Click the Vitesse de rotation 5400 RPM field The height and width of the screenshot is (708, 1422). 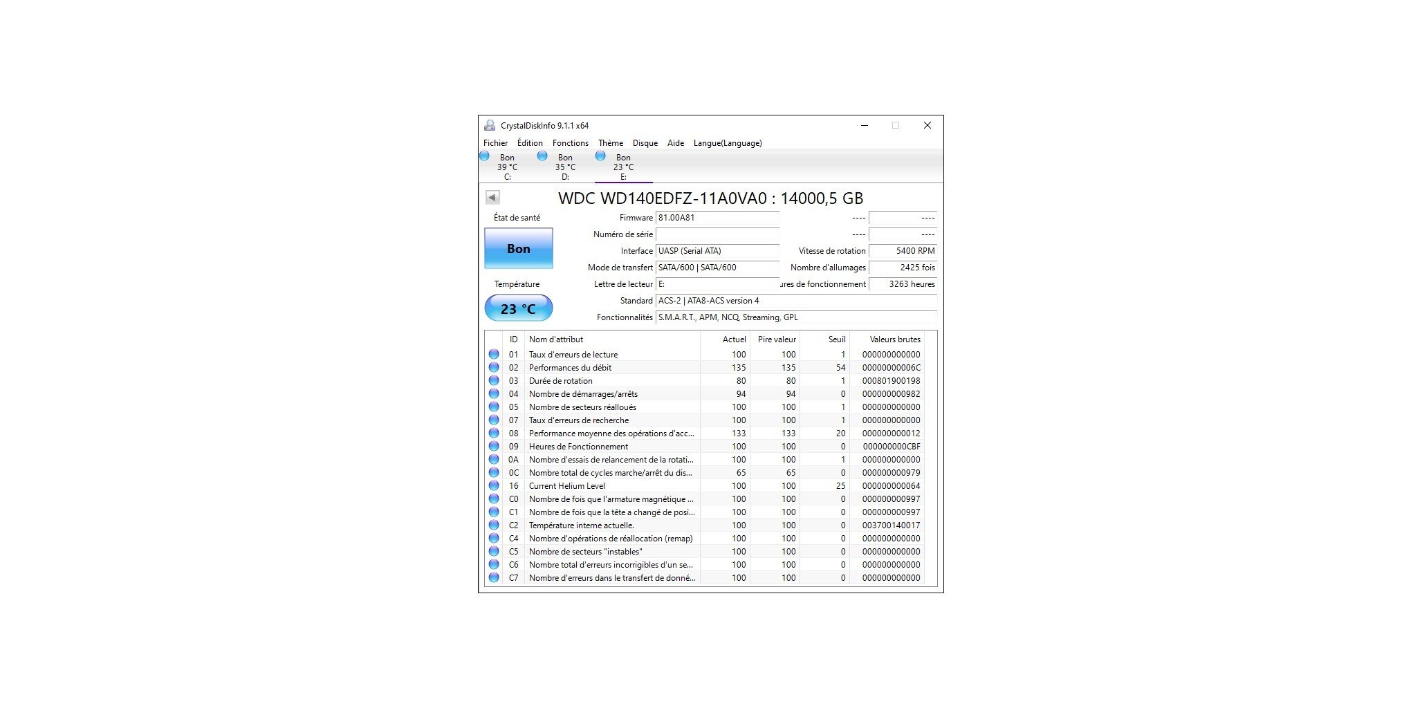pyautogui.click(x=903, y=251)
